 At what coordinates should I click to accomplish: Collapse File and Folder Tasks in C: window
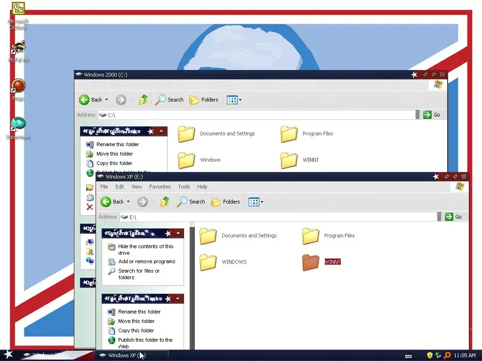[x=161, y=131]
